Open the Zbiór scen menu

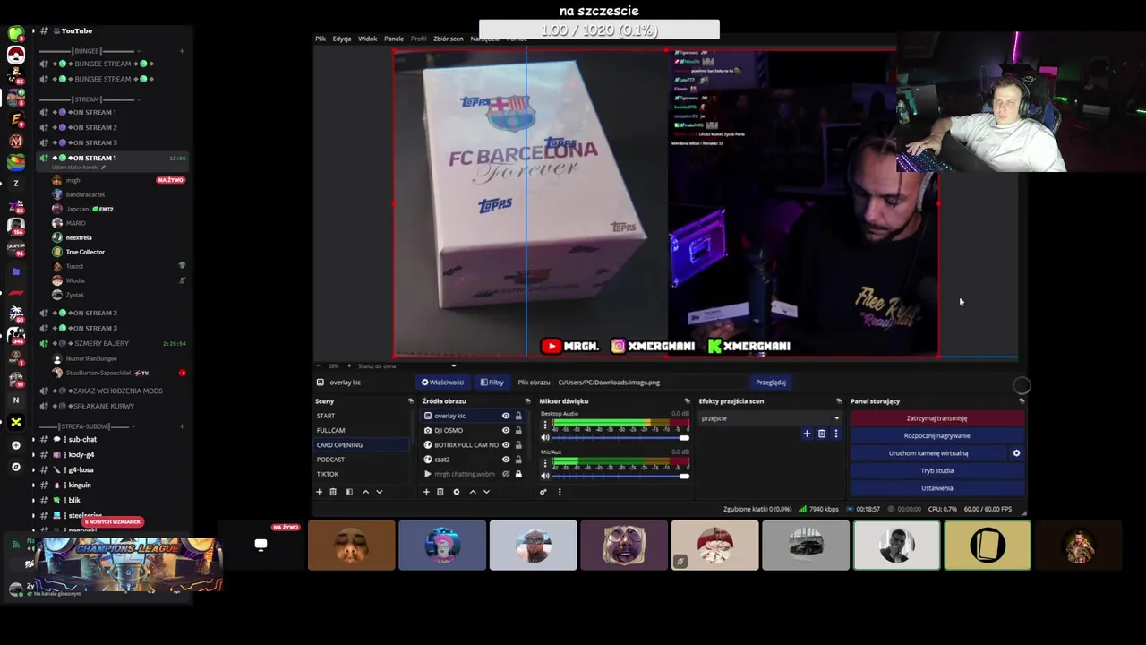(x=449, y=39)
